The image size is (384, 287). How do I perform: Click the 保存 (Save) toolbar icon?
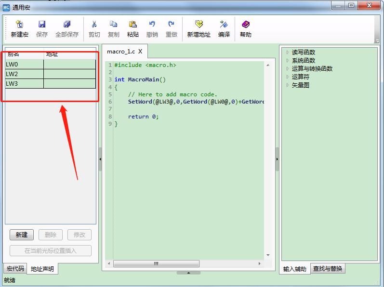point(42,25)
